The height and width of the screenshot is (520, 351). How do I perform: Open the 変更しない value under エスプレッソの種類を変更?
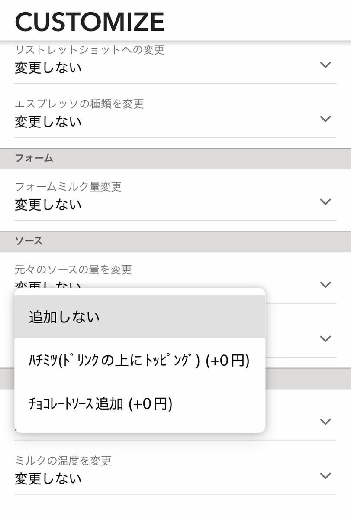(x=48, y=122)
